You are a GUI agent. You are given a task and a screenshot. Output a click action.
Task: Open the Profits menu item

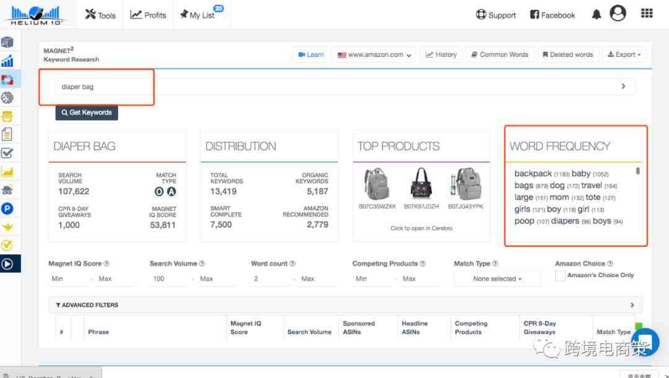click(x=149, y=15)
